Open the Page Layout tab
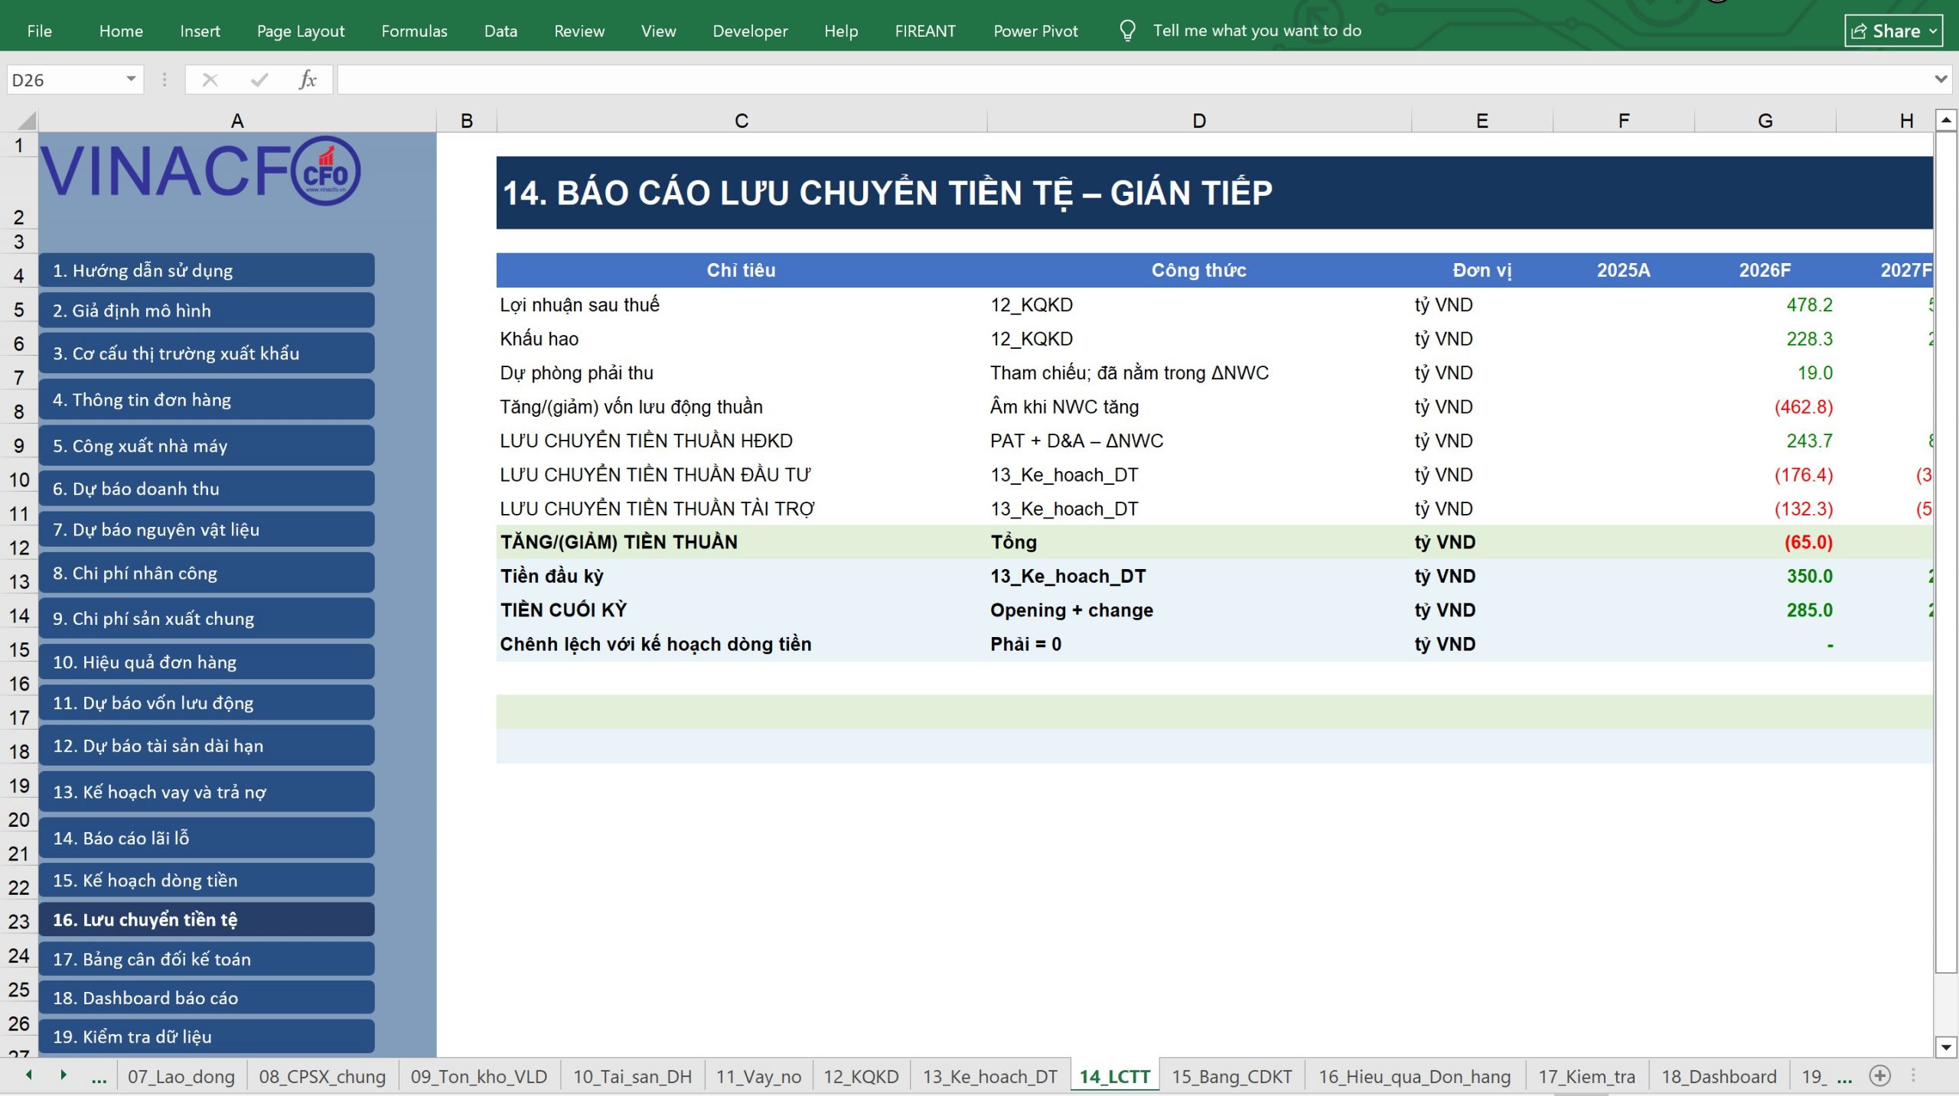Image resolution: width=1959 pixels, height=1096 pixels. point(301,31)
